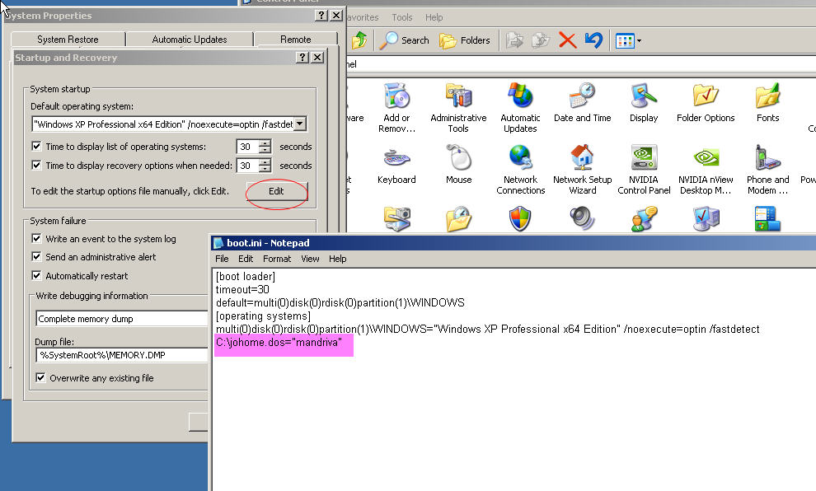Open the monitor with red checkmark icon
Screen dimensions: 816x491
[706, 218]
